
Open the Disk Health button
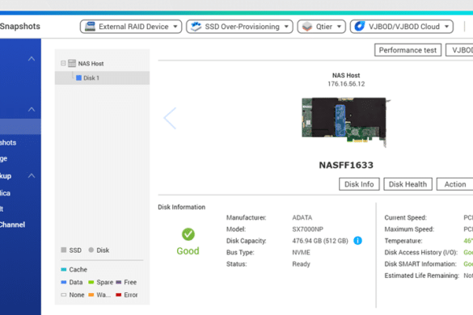tap(408, 184)
